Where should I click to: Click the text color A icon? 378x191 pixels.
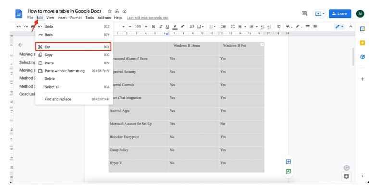pyautogui.click(x=175, y=27)
